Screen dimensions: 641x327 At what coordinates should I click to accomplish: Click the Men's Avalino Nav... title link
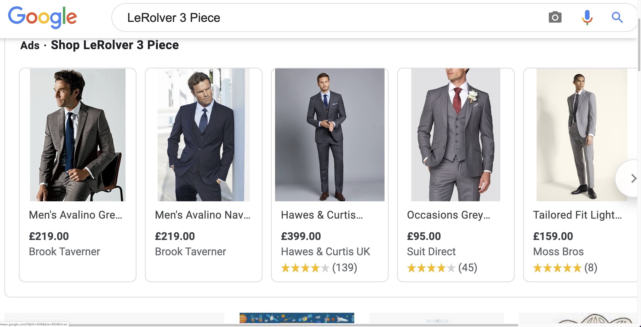click(x=203, y=215)
